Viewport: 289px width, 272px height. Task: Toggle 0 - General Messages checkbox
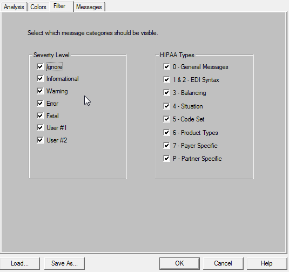(166, 67)
